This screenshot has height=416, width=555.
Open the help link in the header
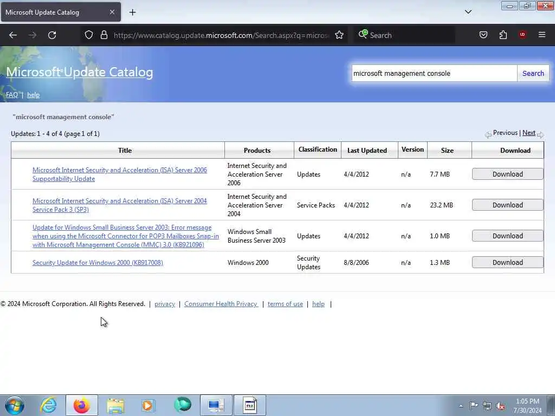pos(33,95)
